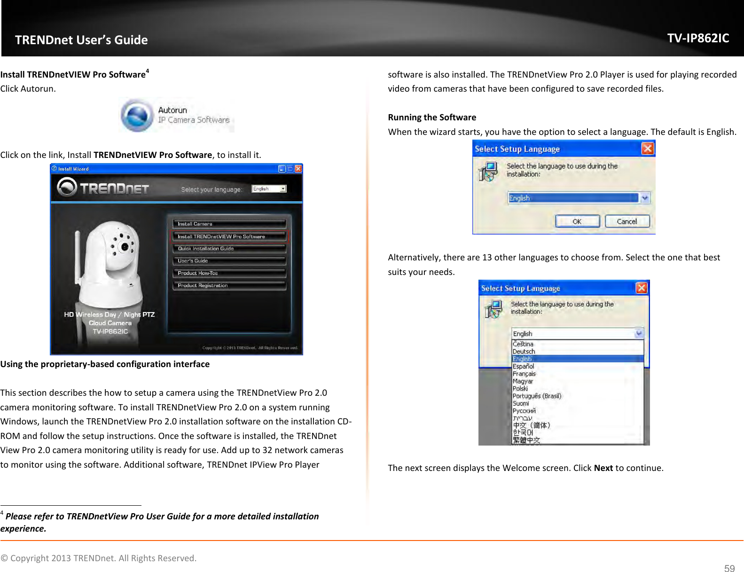744x572 pixels.
Task: Close the Install Wizard window
Action: click(x=298, y=169)
